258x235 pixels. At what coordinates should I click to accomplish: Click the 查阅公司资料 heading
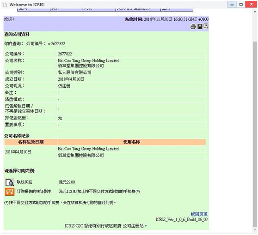(17, 34)
